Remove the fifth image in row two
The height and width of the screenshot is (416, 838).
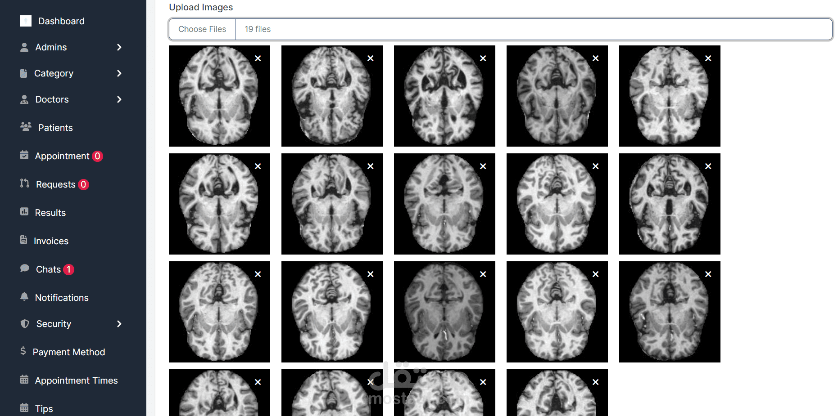(x=708, y=166)
